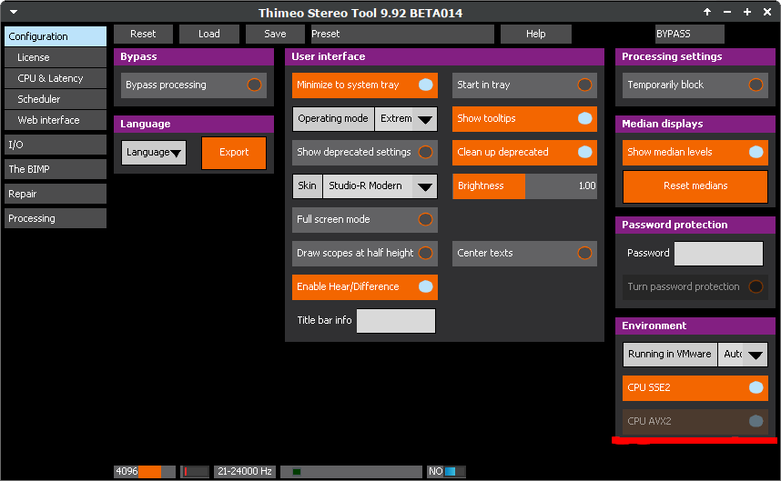Click Export language button
781x481 pixels.
point(234,153)
